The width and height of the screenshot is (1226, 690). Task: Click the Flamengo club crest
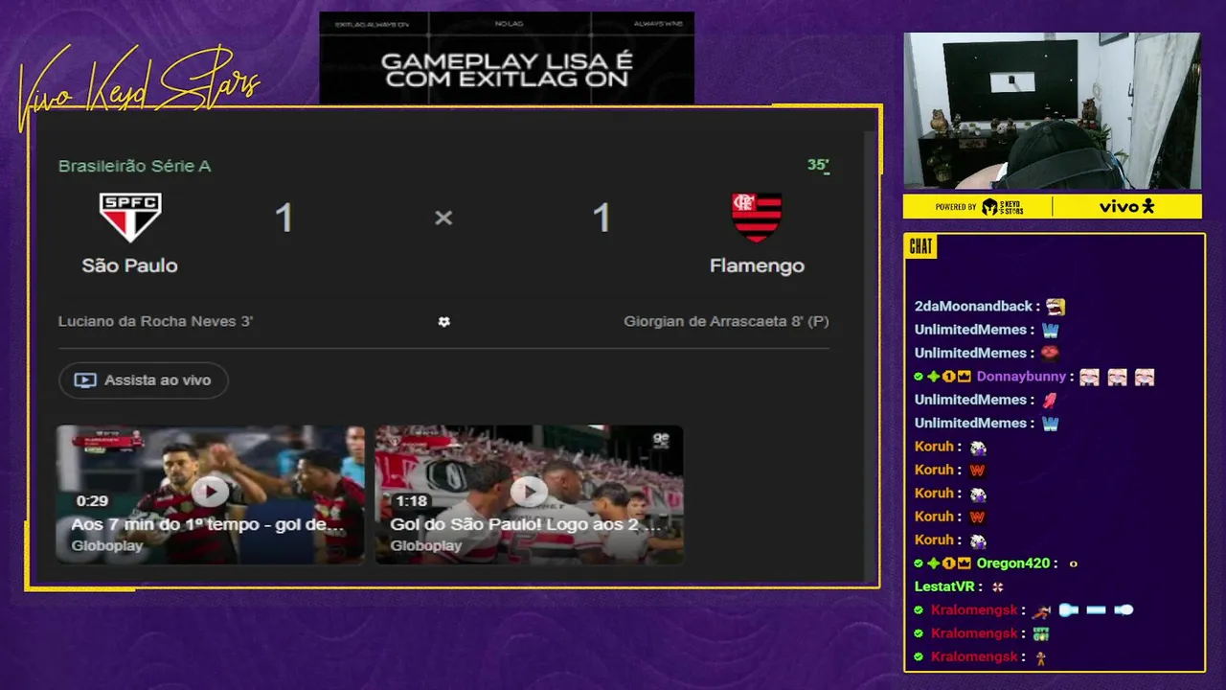tap(757, 218)
